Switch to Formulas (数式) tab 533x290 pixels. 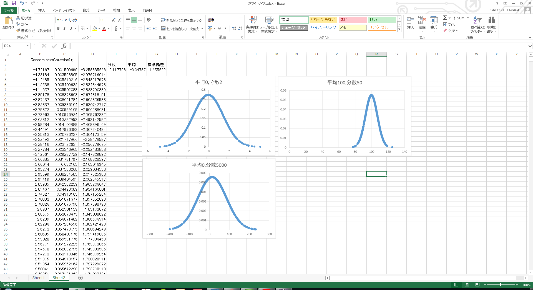86,10
